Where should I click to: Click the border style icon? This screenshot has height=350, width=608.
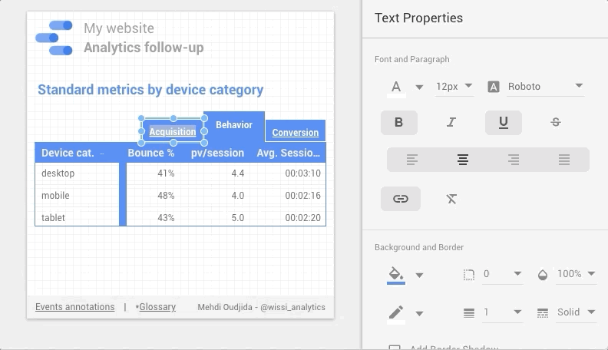point(543,313)
